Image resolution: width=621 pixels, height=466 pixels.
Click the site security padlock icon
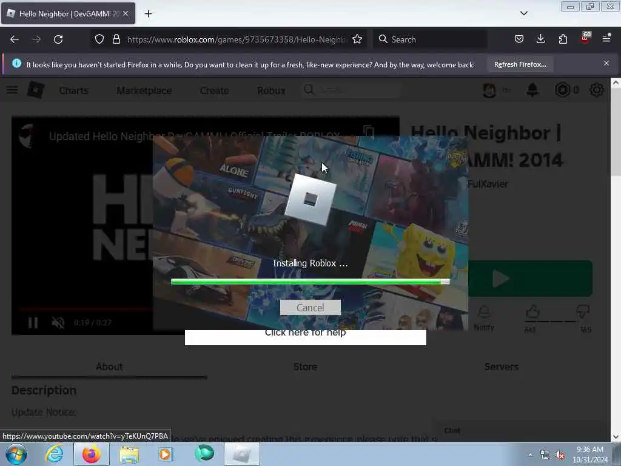pyautogui.click(x=116, y=39)
